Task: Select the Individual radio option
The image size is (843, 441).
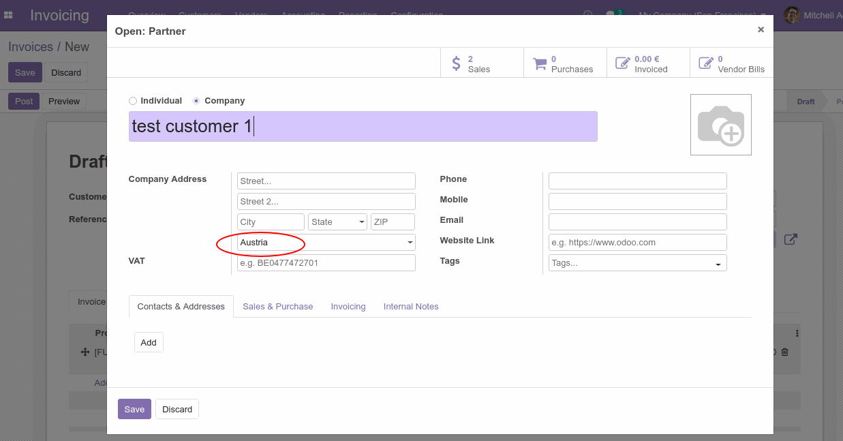Action: click(133, 101)
